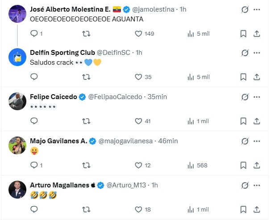Open Arturo Magallanes's profile avatar

point(17,189)
